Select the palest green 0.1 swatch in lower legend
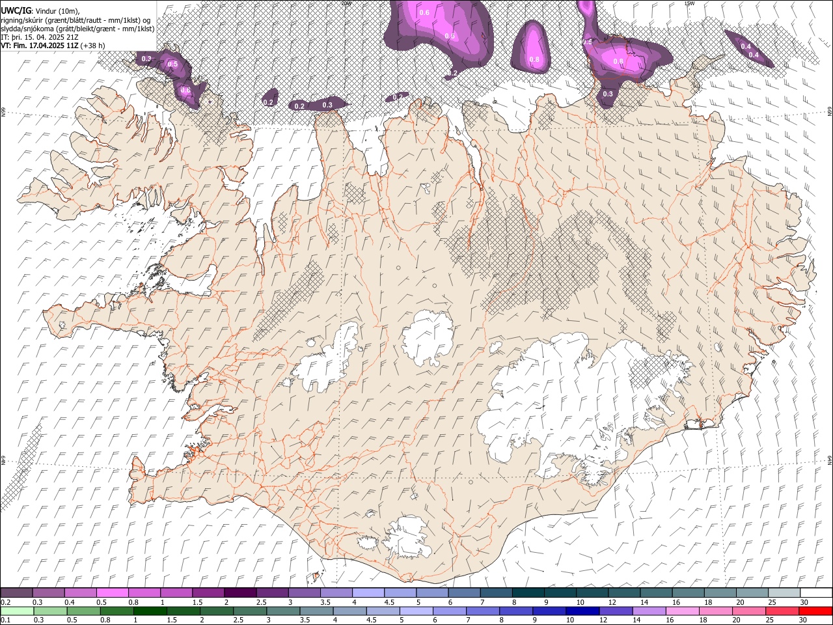 click(17, 611)
